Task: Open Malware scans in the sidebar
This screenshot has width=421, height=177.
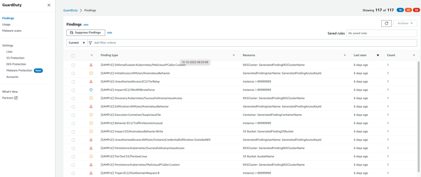Action: click(x=12, y=30)
